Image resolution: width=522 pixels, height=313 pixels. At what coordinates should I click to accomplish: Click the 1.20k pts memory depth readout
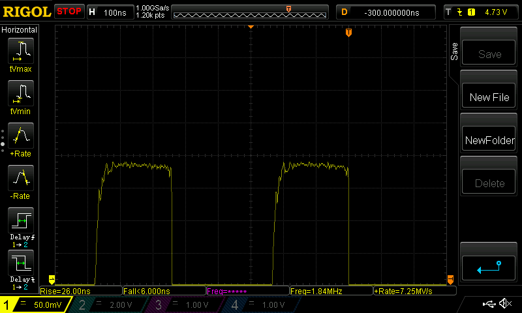pos(151,15)
